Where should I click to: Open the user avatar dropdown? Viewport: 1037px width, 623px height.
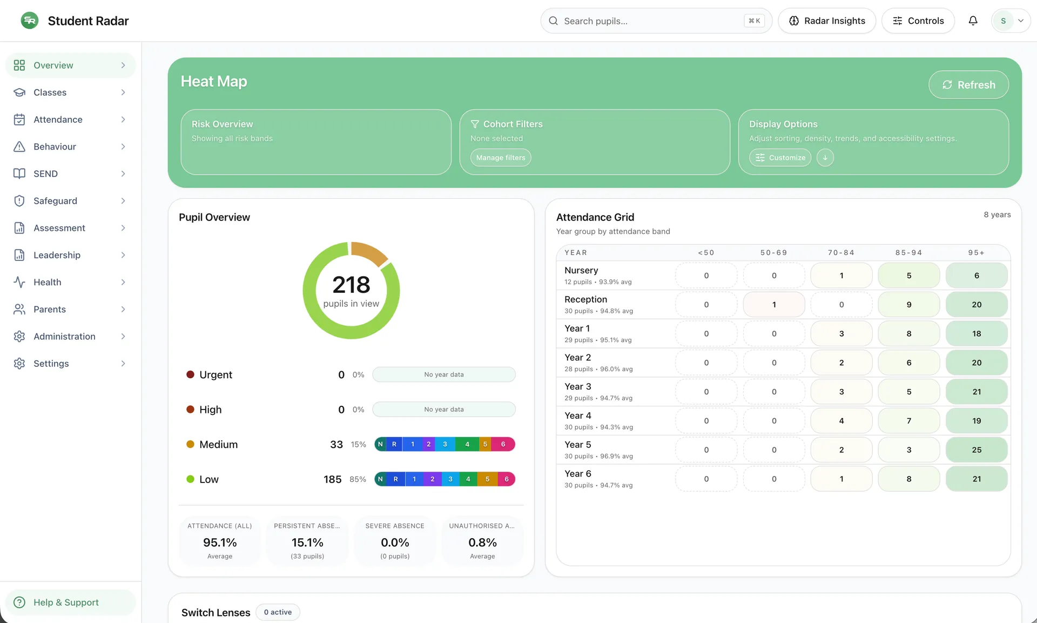pos(1011,21)
